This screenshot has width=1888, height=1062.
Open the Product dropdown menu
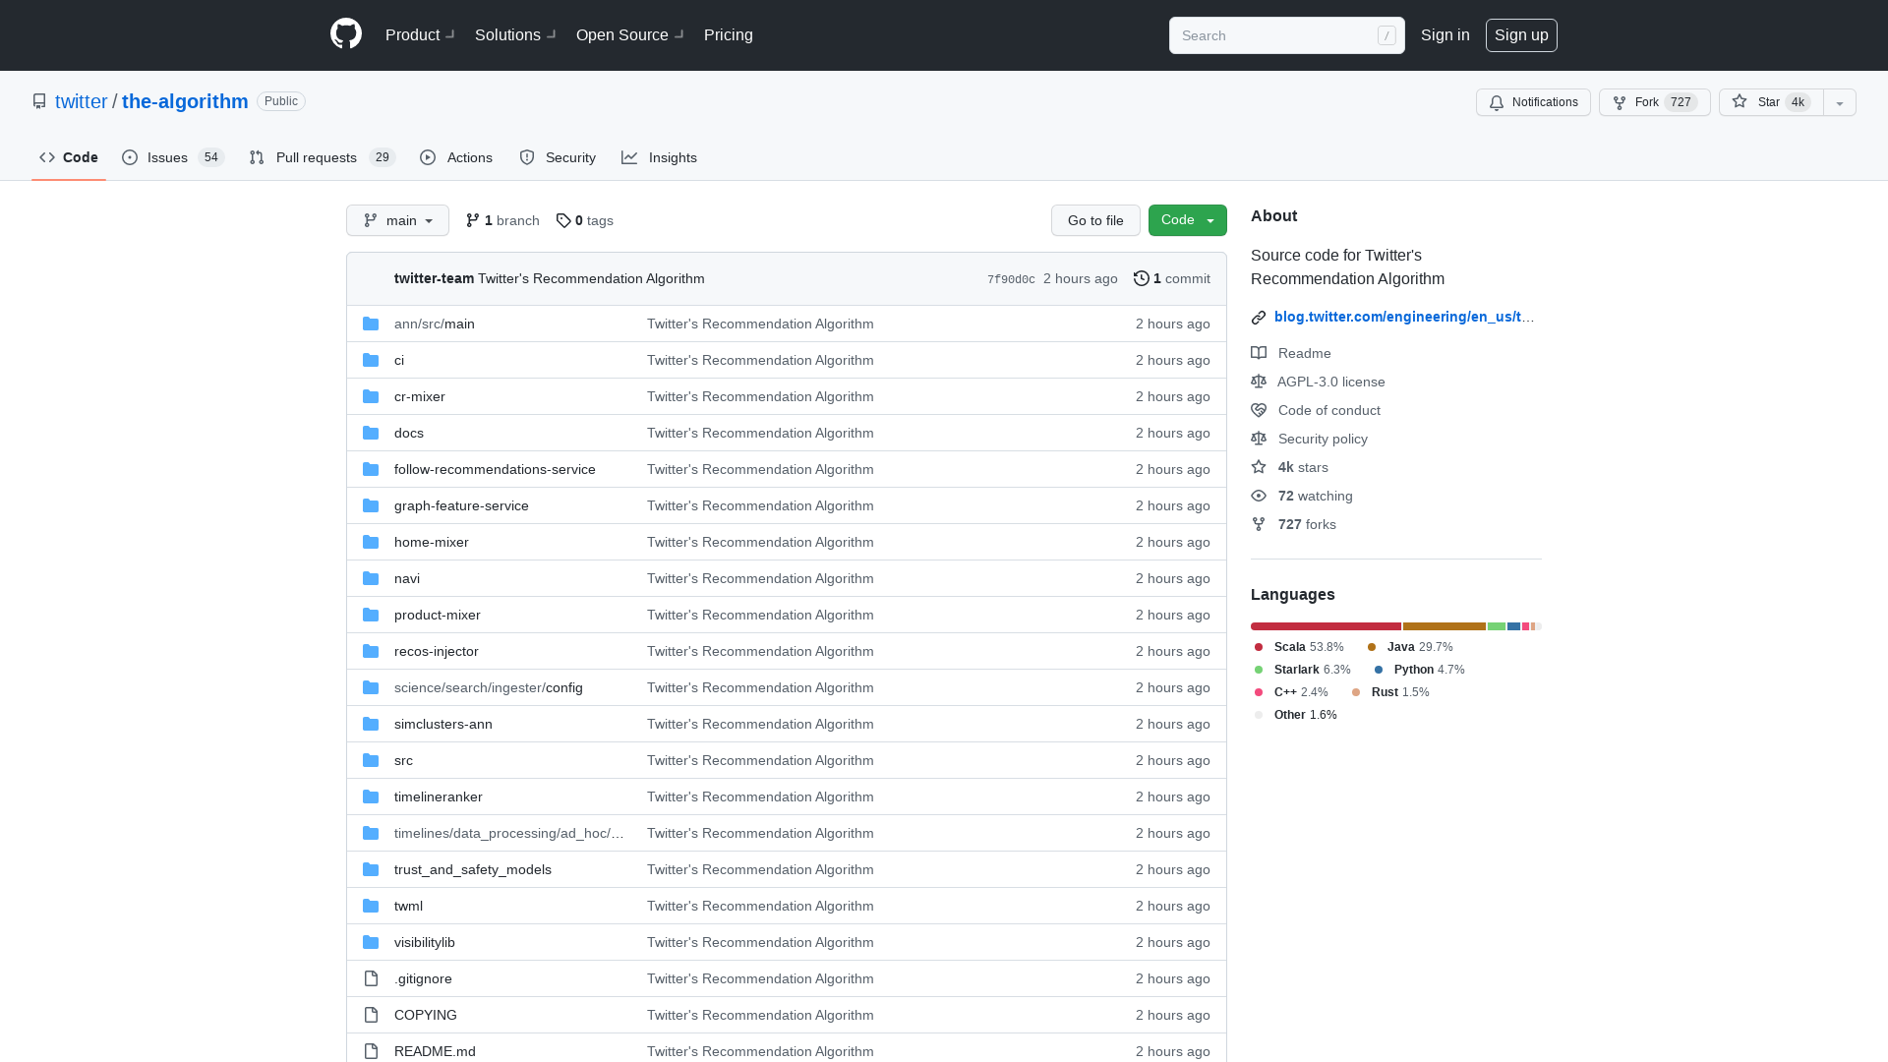[420, 34]
